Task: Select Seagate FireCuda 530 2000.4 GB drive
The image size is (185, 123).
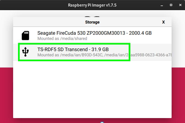Action: [94, 33]
